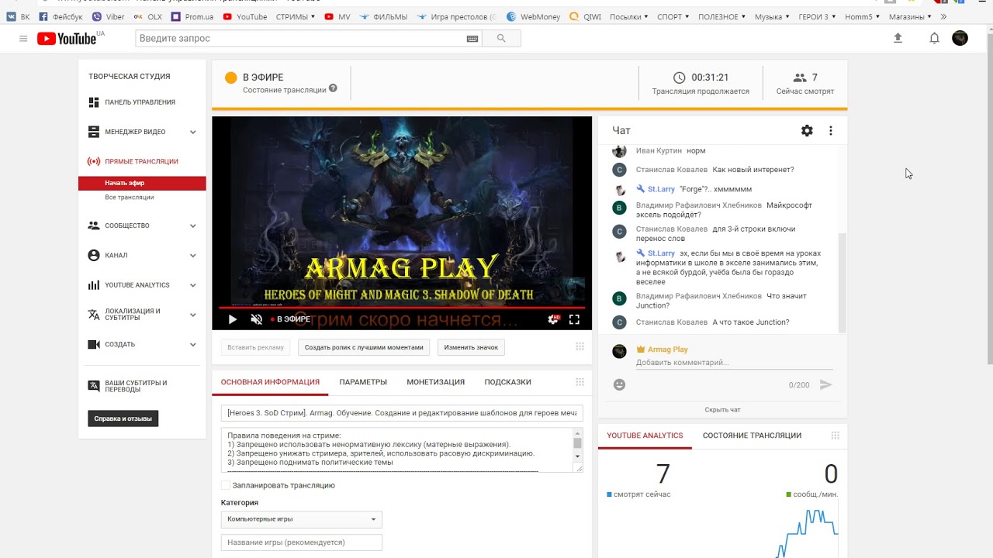The image size is (993, 558).
Task: Open chat settings gear
Action: (807, 131)
